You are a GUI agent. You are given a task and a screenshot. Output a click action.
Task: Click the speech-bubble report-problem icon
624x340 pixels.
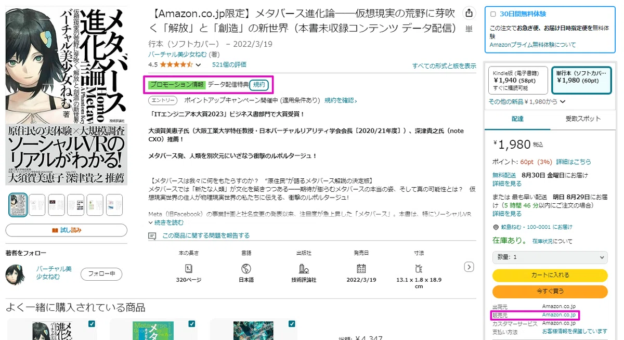[x=152, y=236]
